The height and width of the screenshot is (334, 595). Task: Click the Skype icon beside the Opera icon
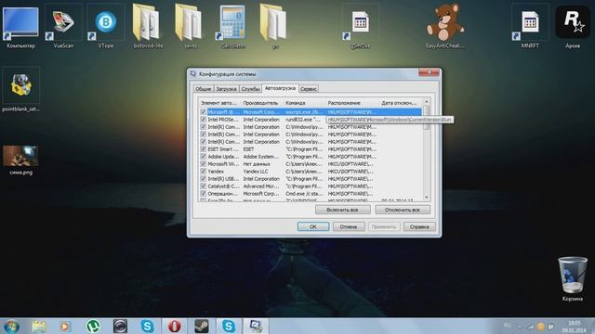tap(147, 326)
